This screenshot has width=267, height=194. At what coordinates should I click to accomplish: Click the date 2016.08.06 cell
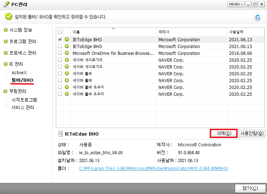[241, 53]
